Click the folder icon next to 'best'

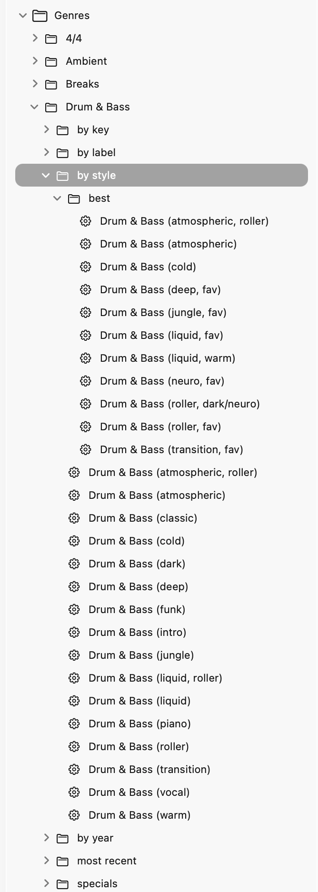click(74, 198)
